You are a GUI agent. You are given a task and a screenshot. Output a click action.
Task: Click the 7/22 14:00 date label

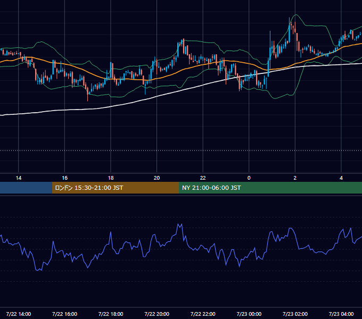click(x=19, y=314)
